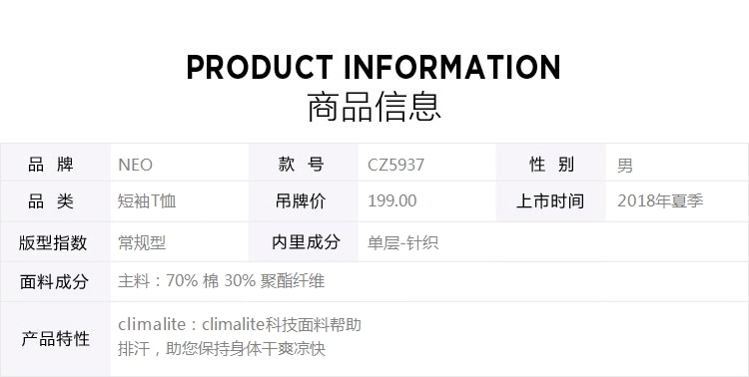749x377 pixels.
Task: Select the 内里成分 label cell
Action: click(304, 242)
